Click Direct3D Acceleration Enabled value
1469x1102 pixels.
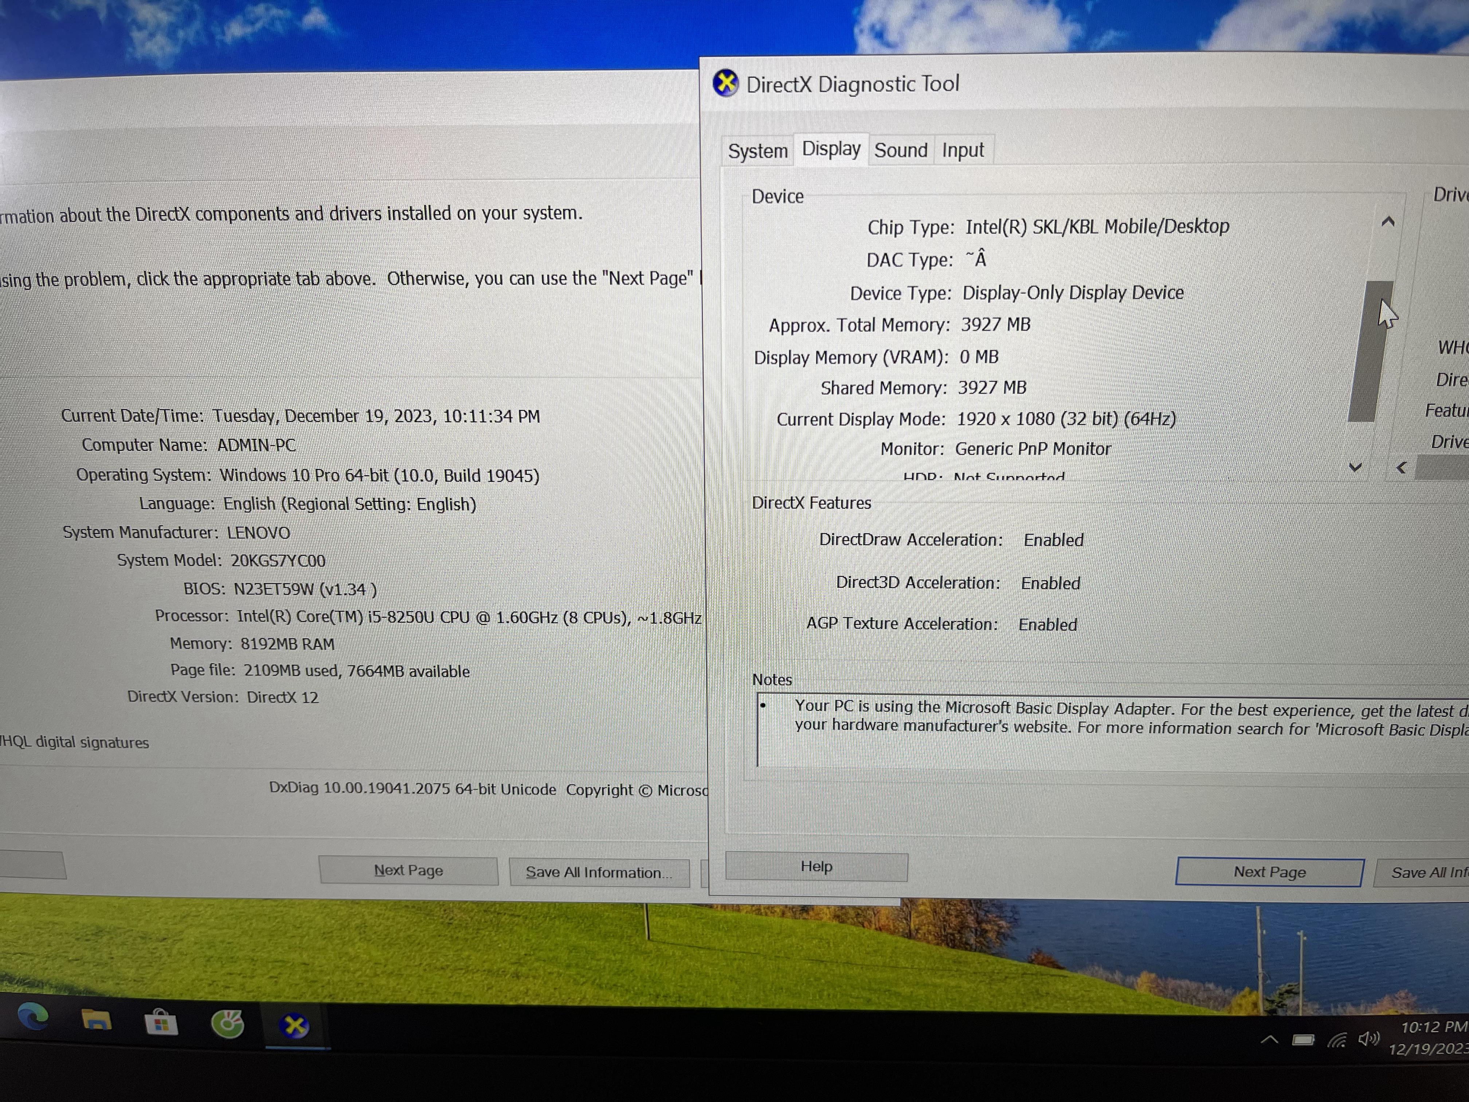coord(1051,583)
